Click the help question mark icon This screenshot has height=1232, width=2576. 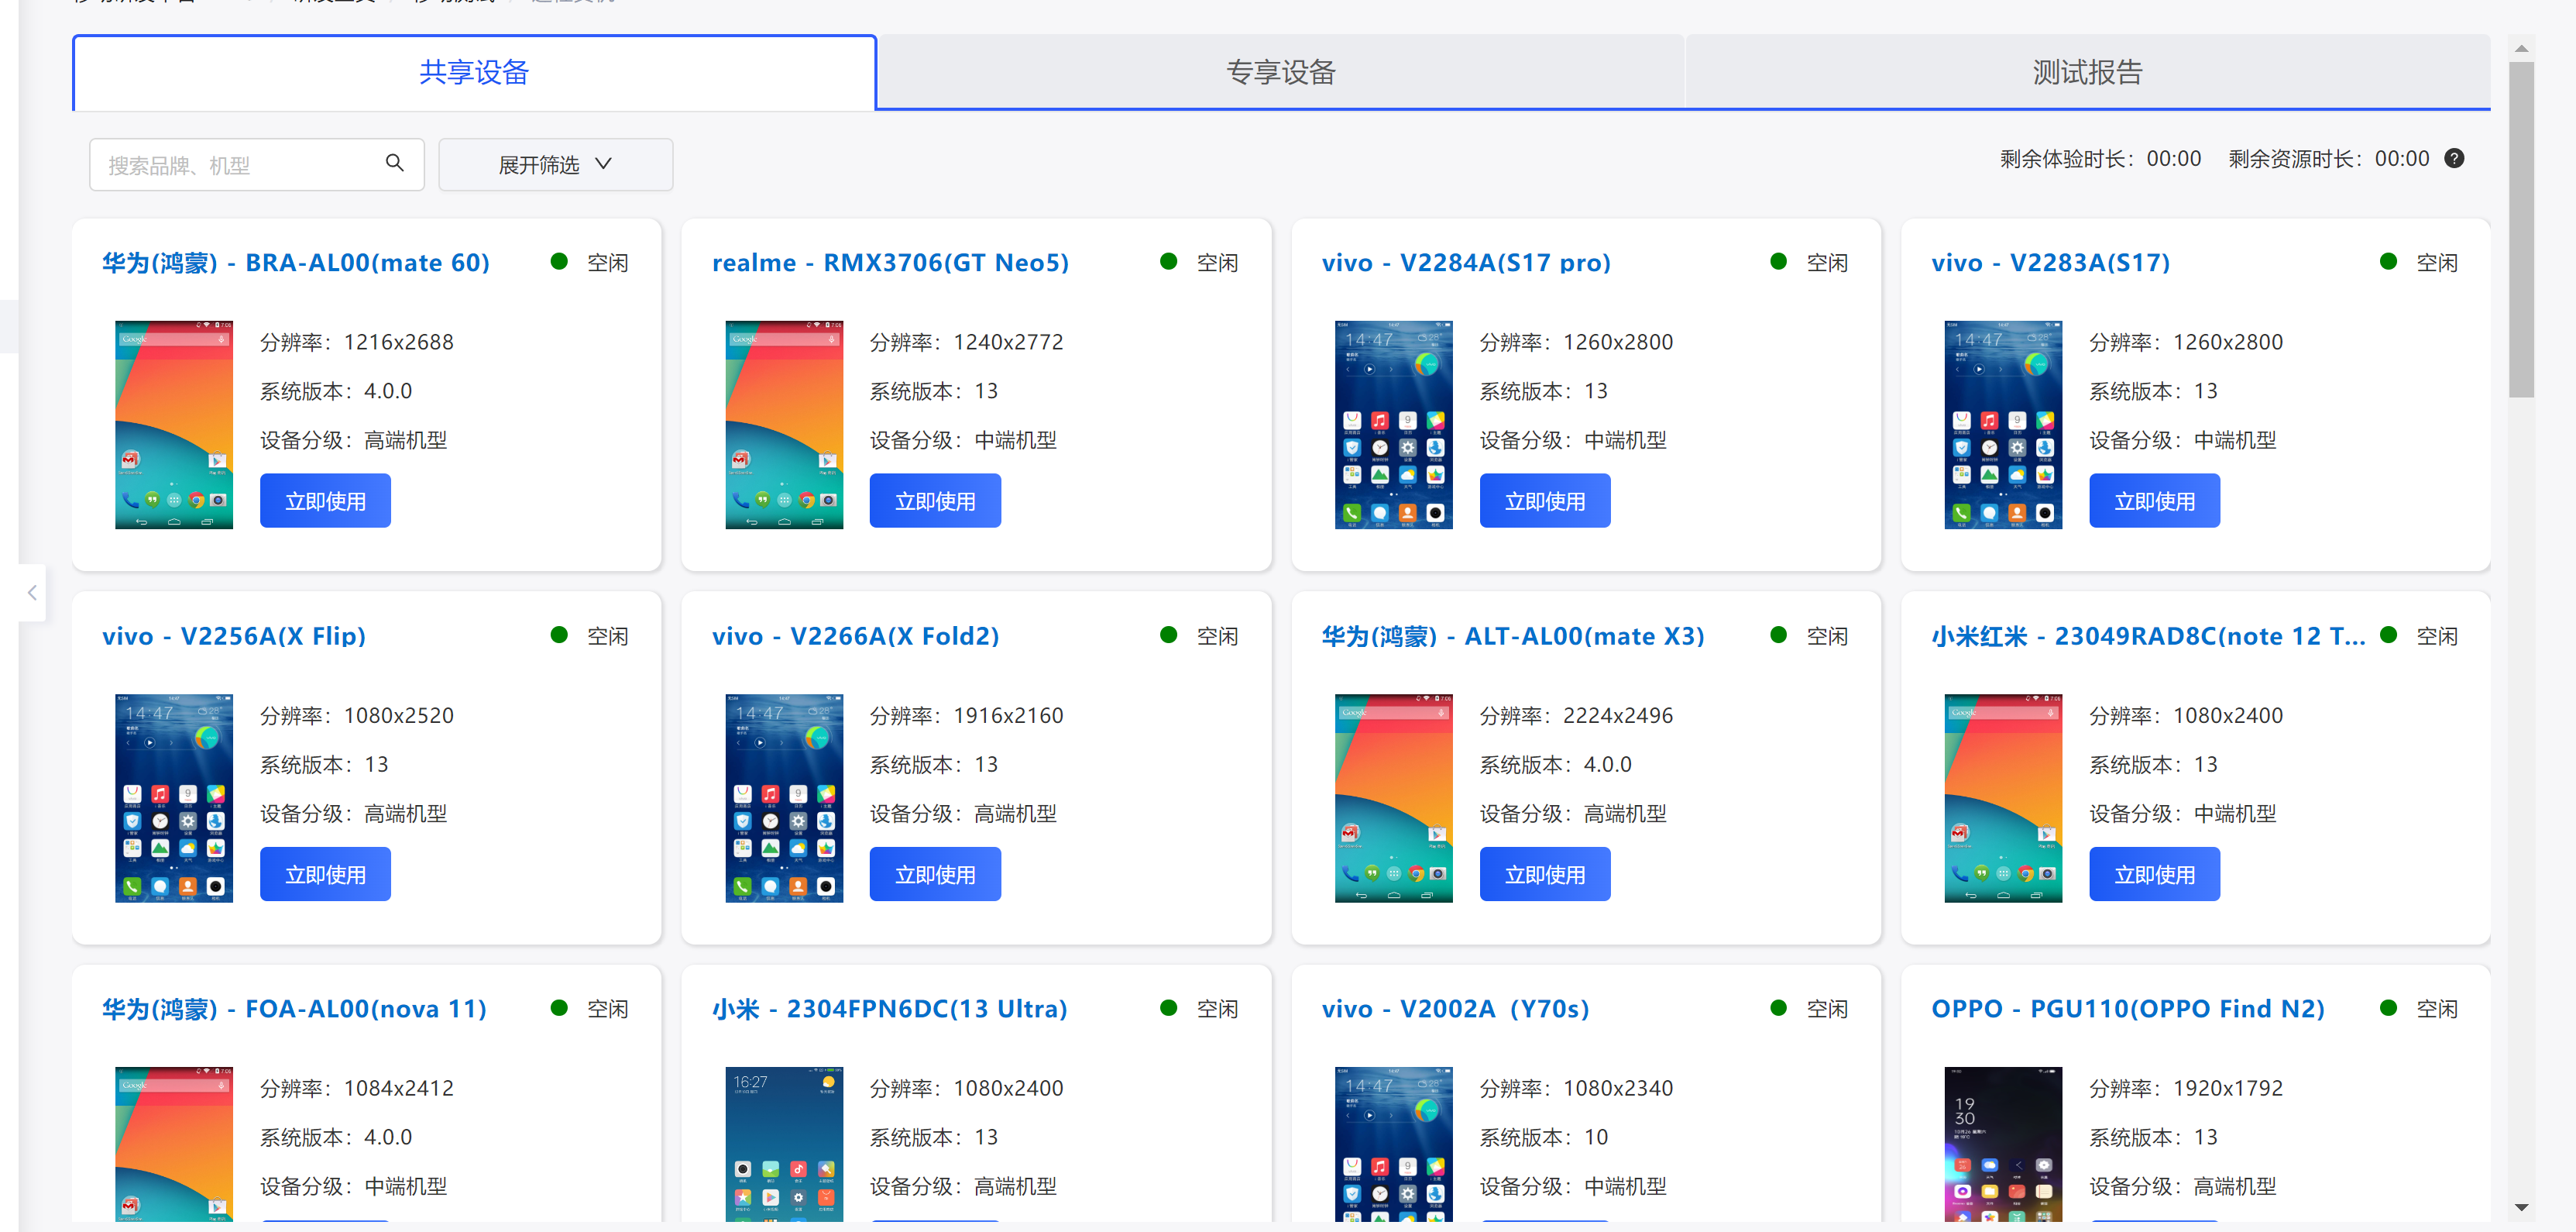click(2454, 158)
